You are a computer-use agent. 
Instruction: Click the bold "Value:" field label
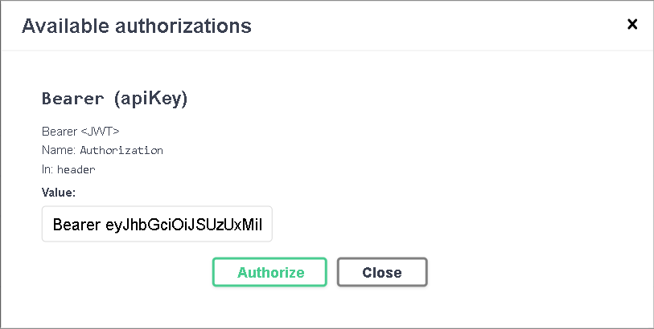pyautogui.click(x=59, y=193)
